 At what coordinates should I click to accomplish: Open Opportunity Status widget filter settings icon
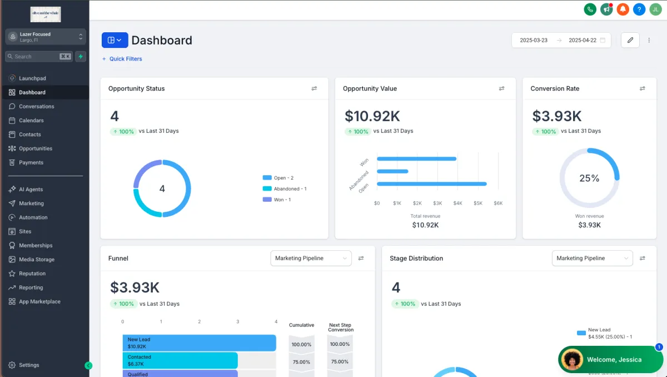(314, 88)
